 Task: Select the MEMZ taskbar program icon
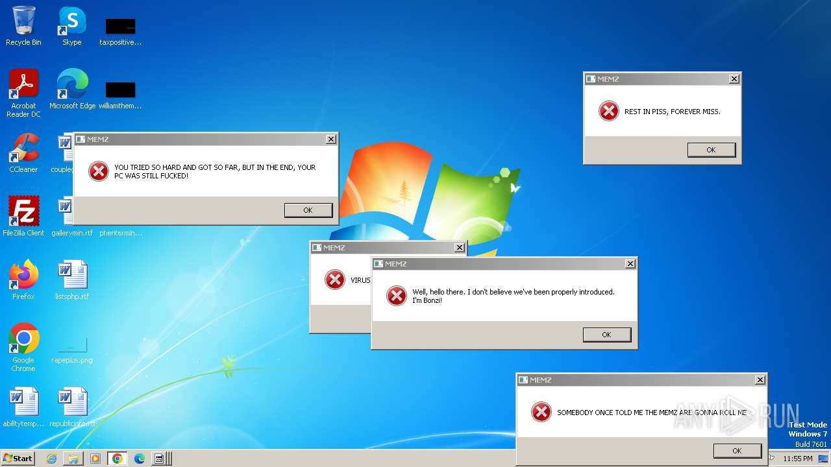(x=160, y=459)
